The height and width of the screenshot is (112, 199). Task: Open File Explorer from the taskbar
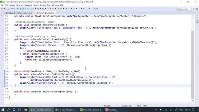coord(25,110)
